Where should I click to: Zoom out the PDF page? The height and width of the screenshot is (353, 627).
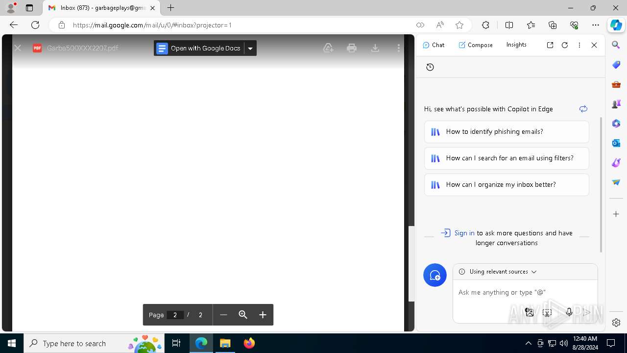pyautogui.click(x=223, y=315)
